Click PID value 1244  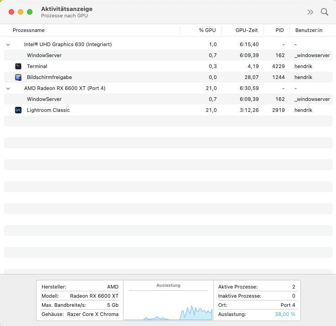(x=278, y=77)
